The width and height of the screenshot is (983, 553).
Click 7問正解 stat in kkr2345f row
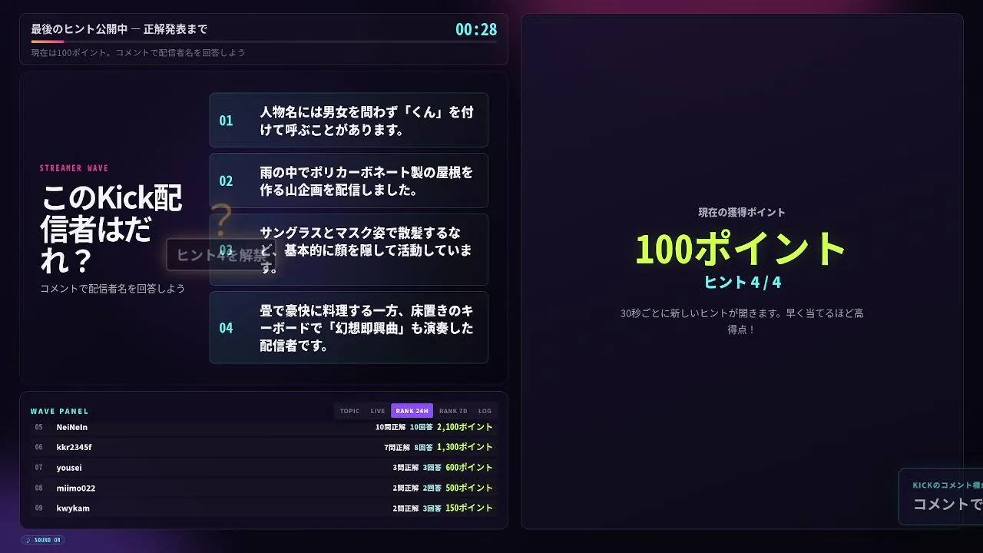[399, 447]
